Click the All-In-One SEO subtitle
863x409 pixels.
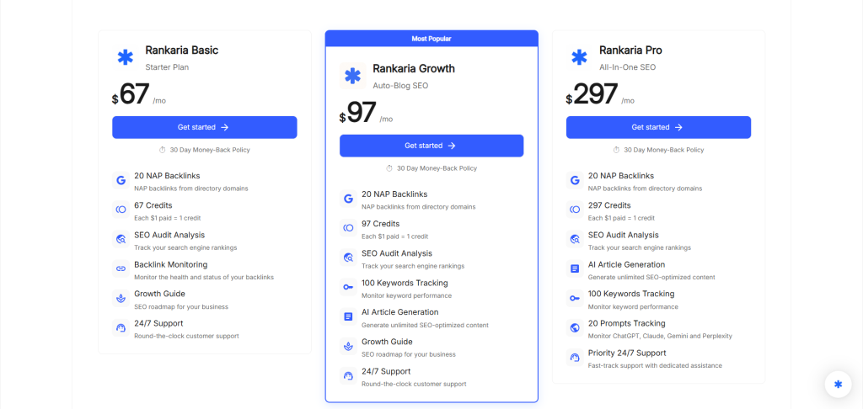click(627, 67)
